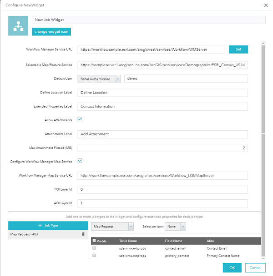Check Visible for contact_email field

tap(95, 248)
